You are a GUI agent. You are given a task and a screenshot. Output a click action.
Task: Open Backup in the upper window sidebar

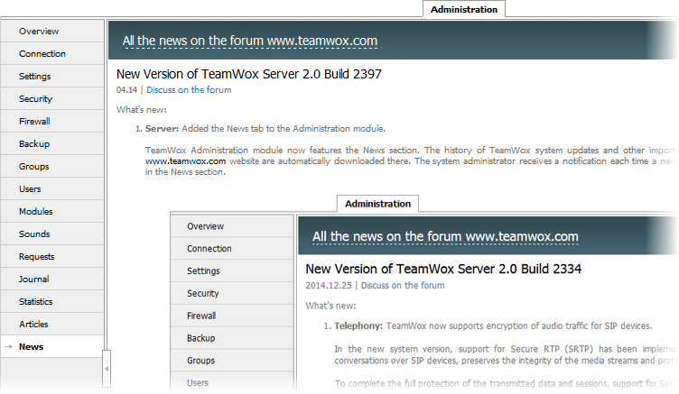[52, 143]
